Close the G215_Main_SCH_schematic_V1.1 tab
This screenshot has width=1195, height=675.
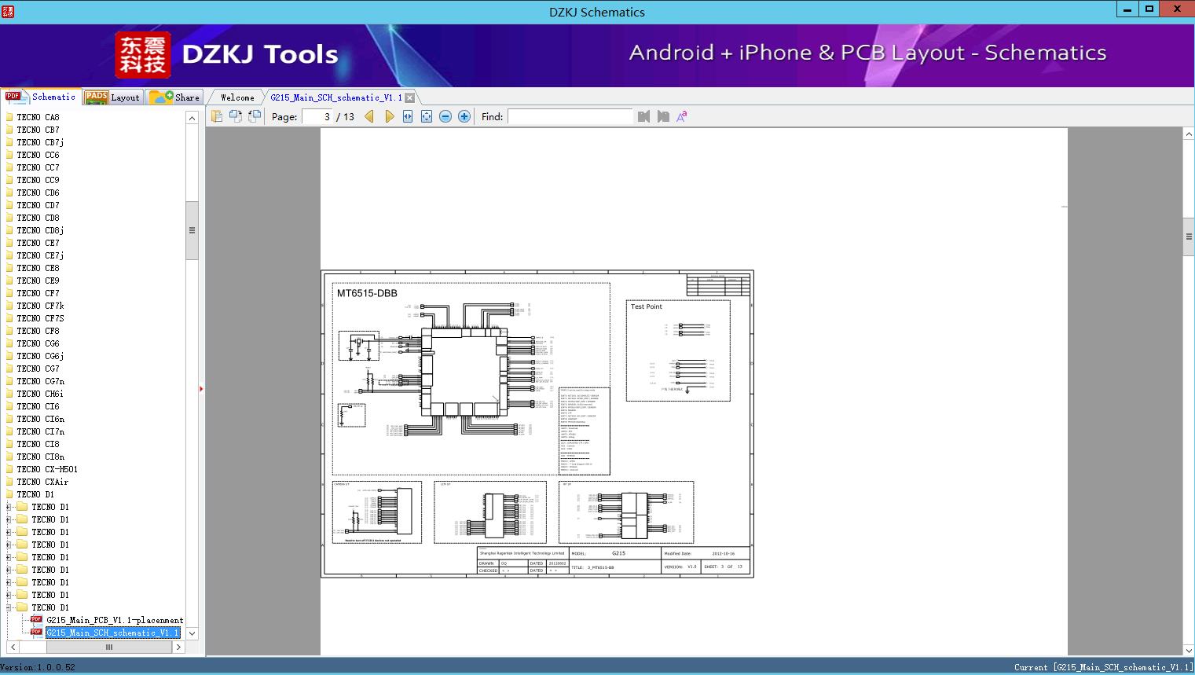[409, 97]
